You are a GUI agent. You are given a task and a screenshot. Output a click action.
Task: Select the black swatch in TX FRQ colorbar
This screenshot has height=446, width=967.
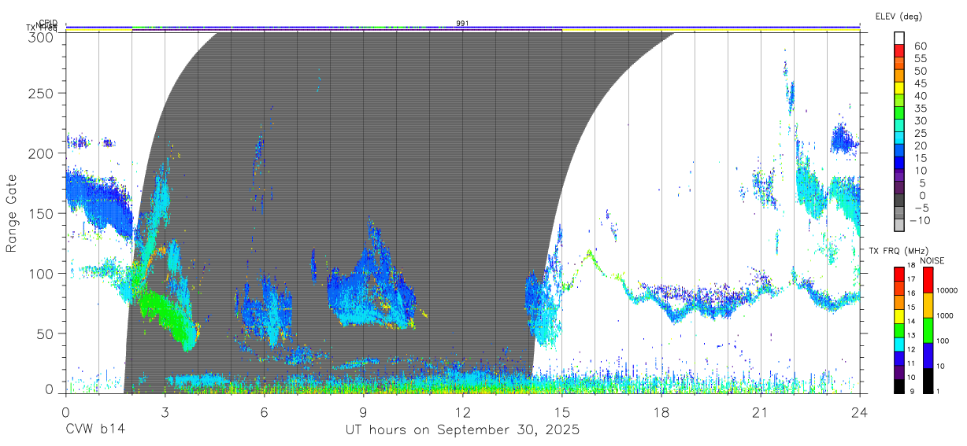pos(900,386)
